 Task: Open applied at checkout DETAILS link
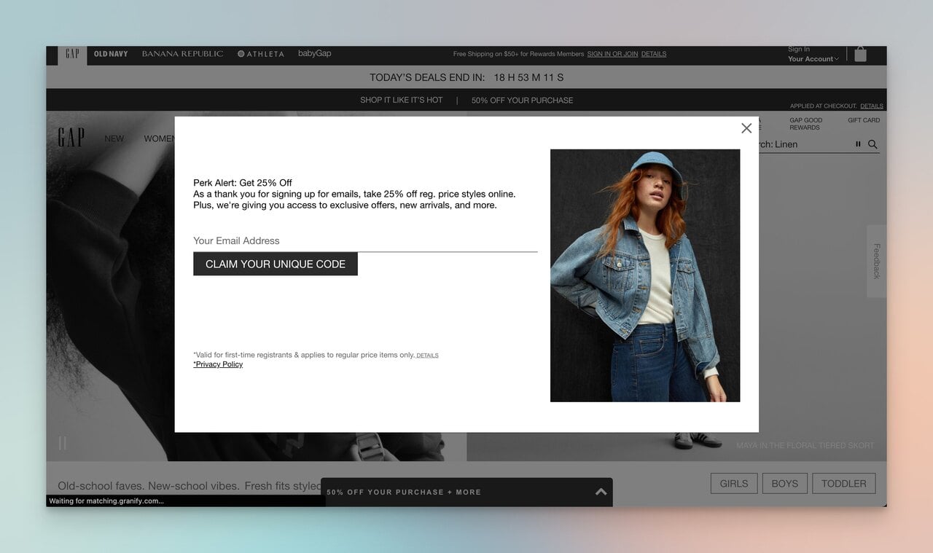point(872,106)
